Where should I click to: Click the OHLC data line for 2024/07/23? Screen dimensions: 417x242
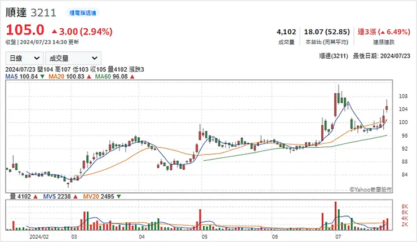point(75,69)
